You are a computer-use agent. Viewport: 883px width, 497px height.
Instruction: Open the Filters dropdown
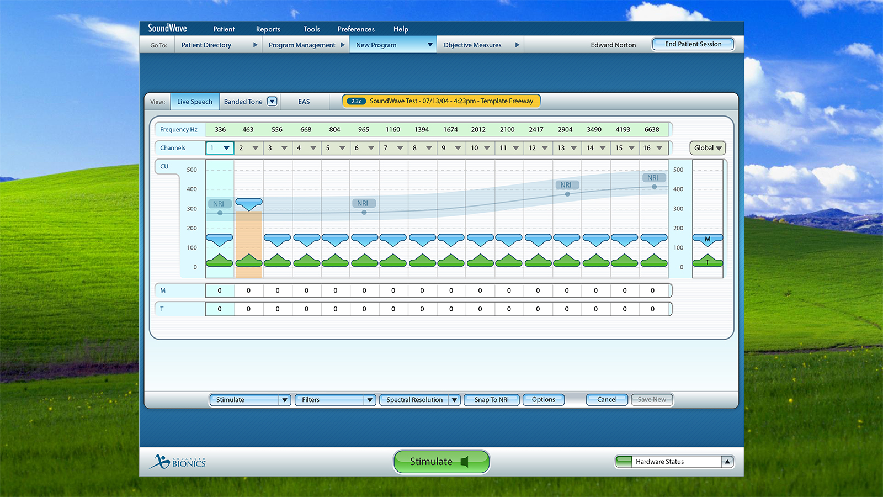click(x=336, y=400)
